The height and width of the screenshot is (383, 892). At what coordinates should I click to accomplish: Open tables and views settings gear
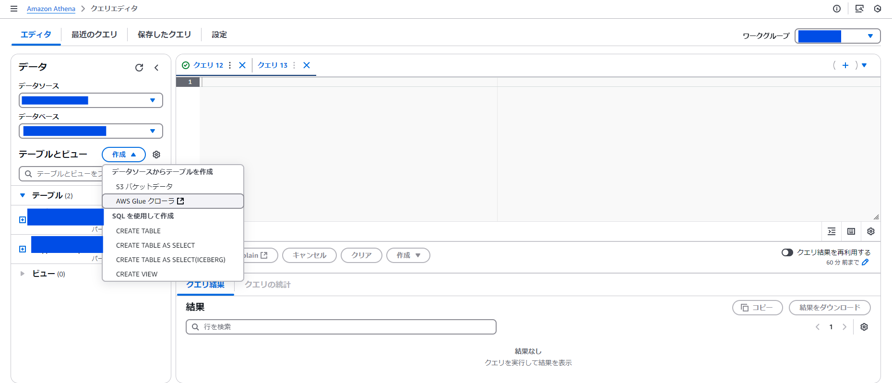[156, 155]
